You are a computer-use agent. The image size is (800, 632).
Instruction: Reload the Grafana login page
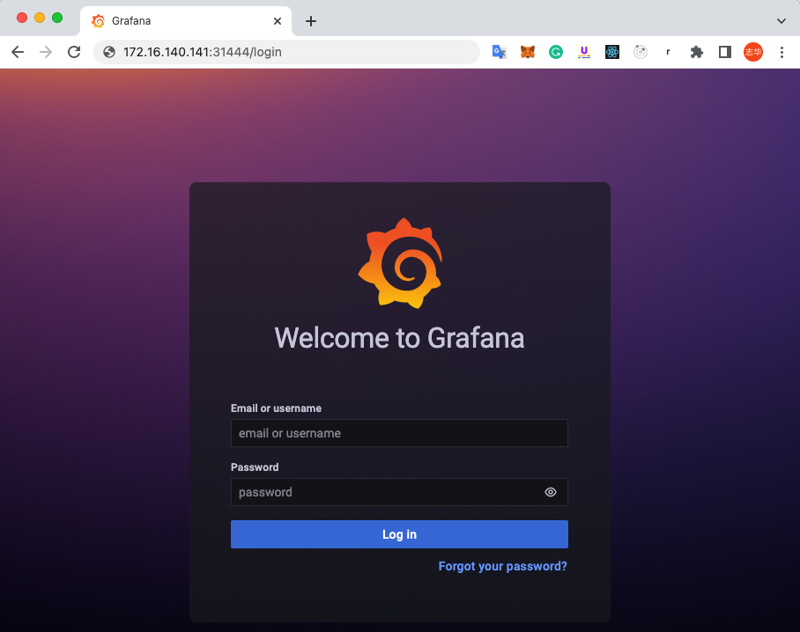coord(75,52)
